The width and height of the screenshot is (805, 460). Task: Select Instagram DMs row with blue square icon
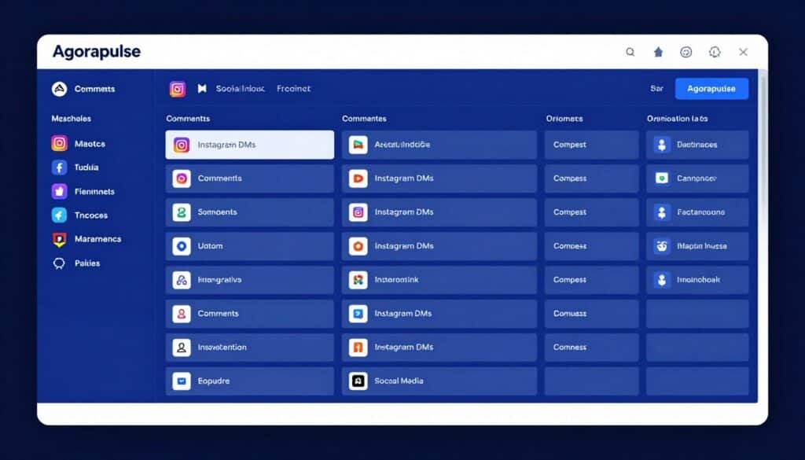pos(439,314)
